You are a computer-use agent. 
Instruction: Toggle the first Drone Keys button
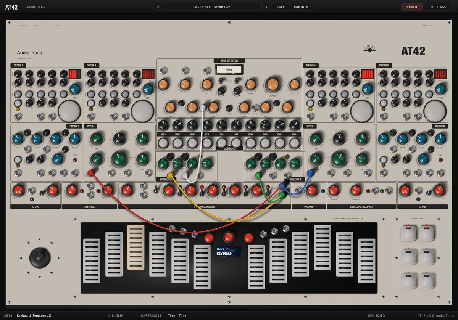408,233
